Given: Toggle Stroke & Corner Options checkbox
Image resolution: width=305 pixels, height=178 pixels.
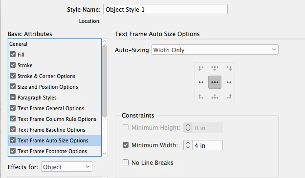Looking at the screenshot, I should (13, 76).
